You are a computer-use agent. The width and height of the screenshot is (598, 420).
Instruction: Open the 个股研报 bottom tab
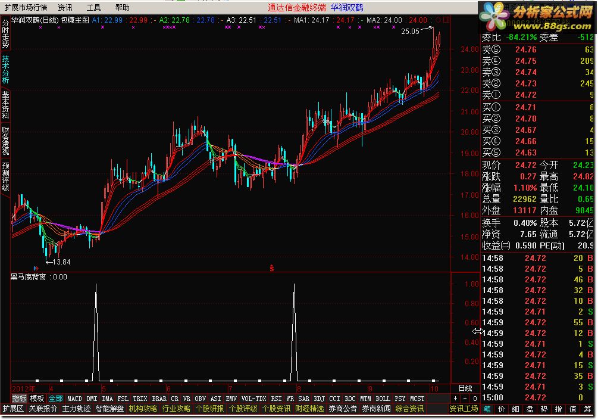209,409
